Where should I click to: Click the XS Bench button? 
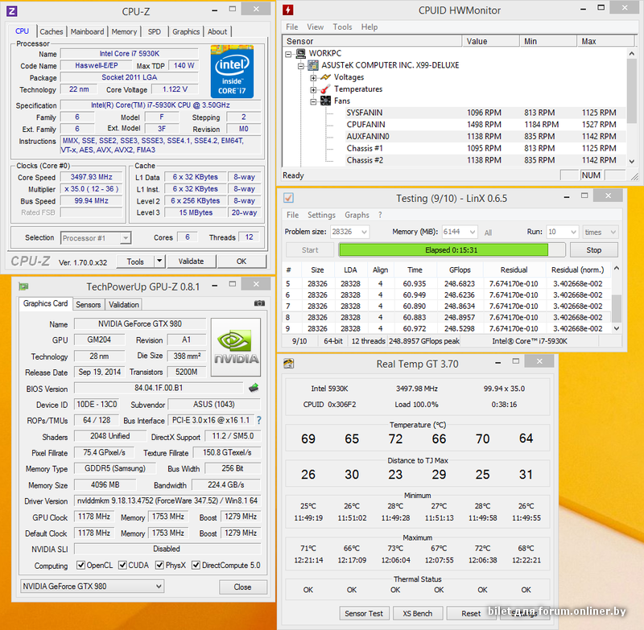(418, 614)
